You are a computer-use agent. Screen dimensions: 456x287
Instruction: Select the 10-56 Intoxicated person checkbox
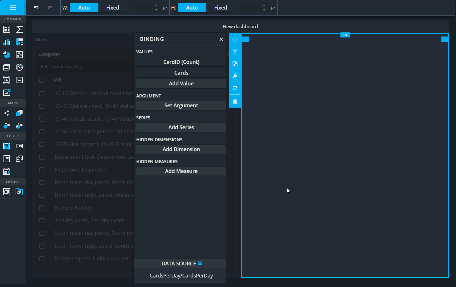click(x=42, y=132)
